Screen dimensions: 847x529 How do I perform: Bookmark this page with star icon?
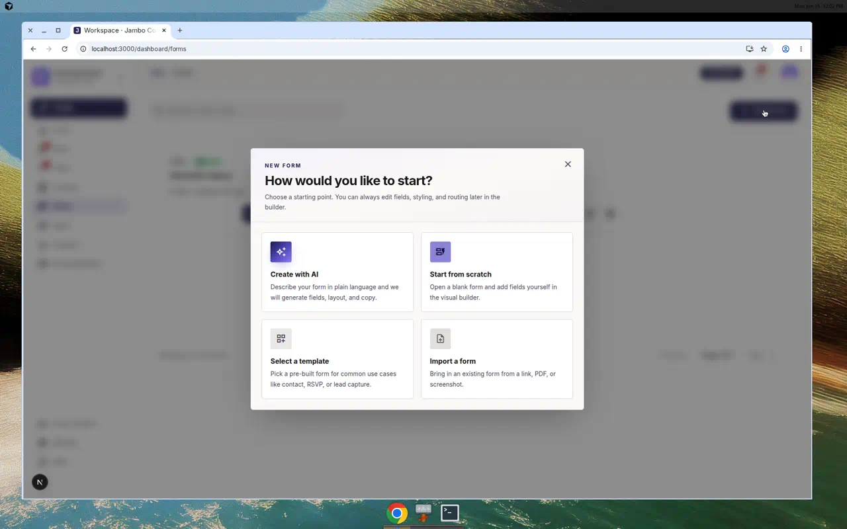click(764, 49)
